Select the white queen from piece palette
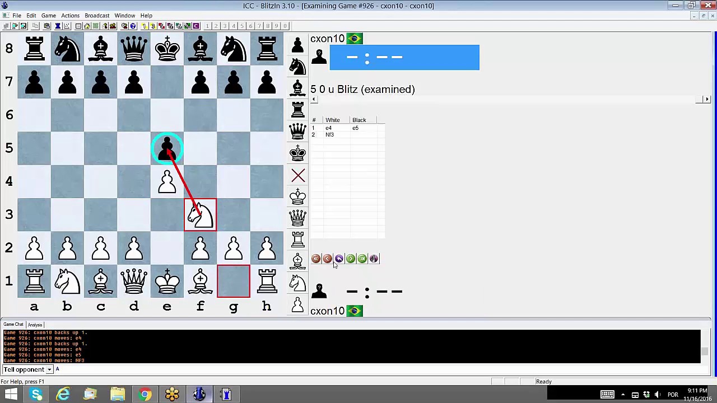Screen dimensions: 717x403 297,218
